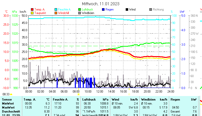Click the gray Richtung legend square
202x116 pixels.
[x=151, y=9]
